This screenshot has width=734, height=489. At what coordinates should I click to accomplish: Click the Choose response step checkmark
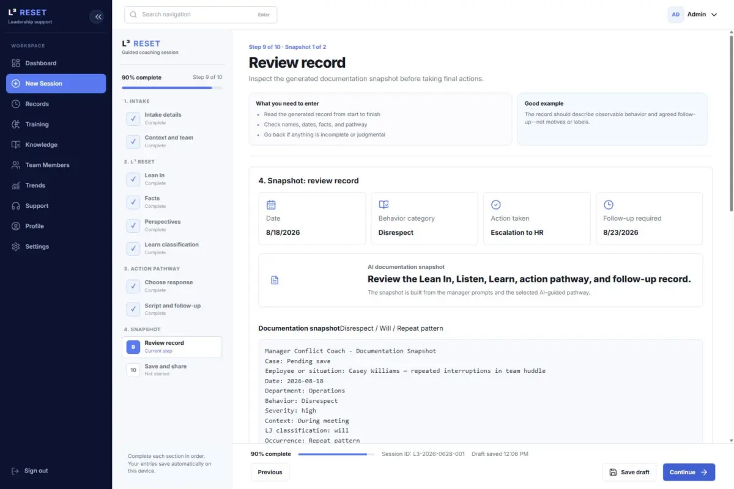(x=133, y=286)
